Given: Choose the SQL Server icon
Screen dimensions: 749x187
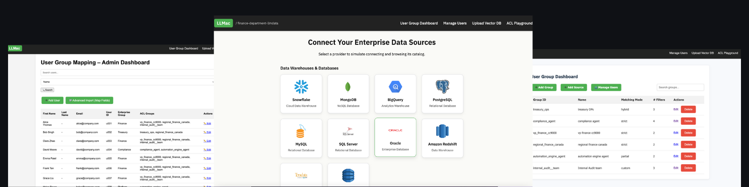Looking at the screenshot, I should coord(348,132).
